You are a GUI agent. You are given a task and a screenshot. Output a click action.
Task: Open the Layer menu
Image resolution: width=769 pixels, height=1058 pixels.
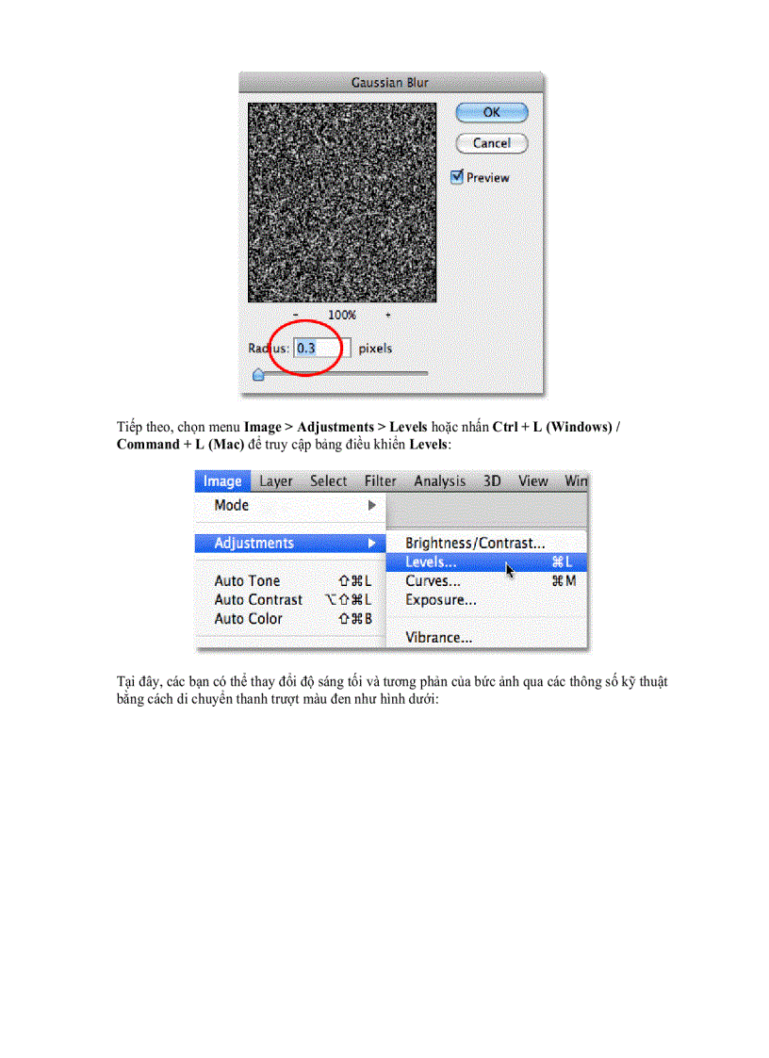[x=275, y=481]
